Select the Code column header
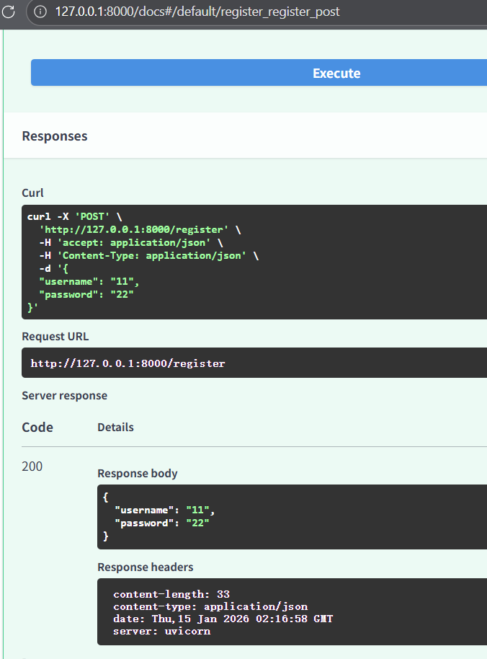The height and width of the screenshot is (659, 487). (37, 428)
